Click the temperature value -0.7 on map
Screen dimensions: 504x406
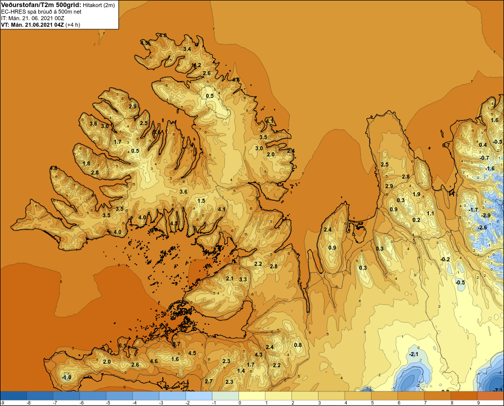pos(484,158)
